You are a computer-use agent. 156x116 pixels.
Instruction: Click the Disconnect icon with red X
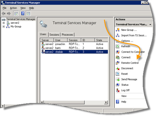(x=118, y=68)
